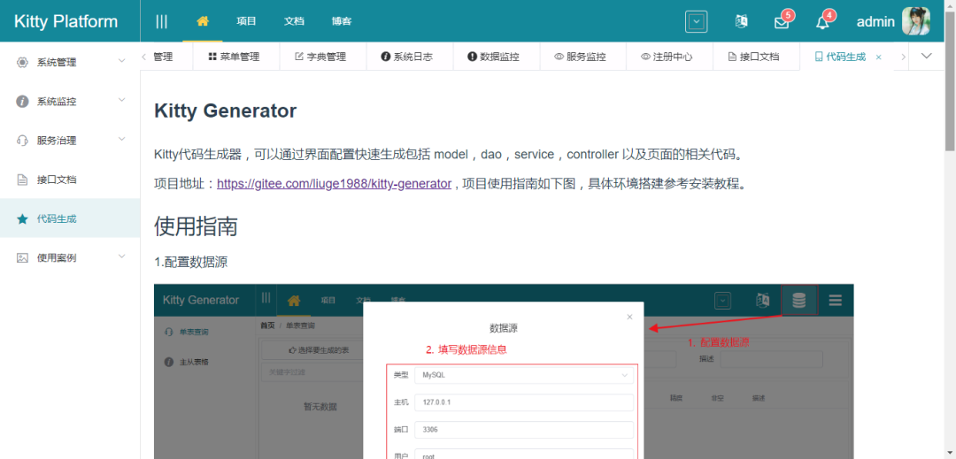Switch to the 注册中心 tab
Screen dimensions: 956x459
(668, 57)
